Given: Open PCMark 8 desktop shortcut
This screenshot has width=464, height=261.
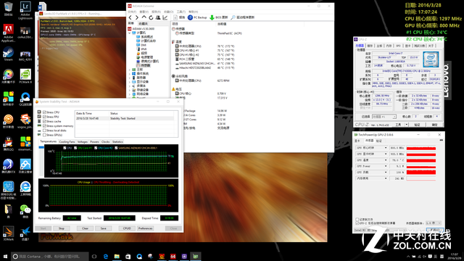Looking at the screenshot, I should pyautogui.click(x=25, y=76).
